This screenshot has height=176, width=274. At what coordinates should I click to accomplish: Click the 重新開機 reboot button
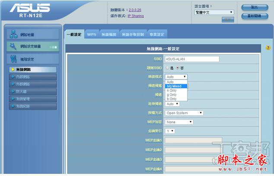(x=255, y=16)
